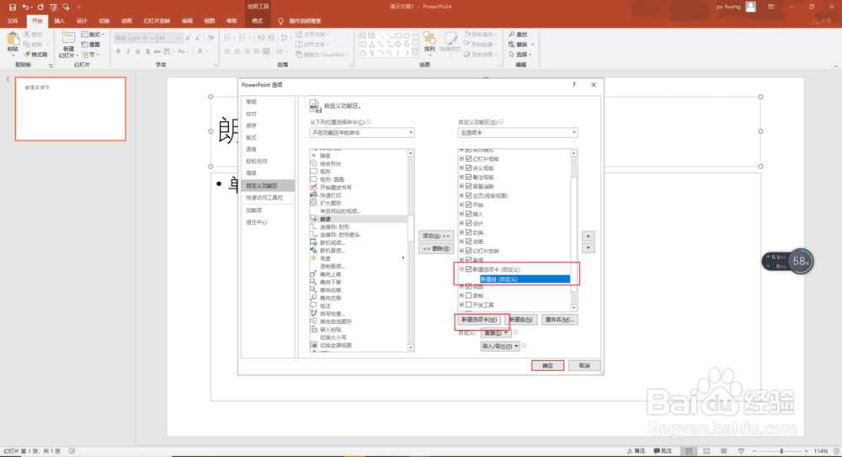Switch to the 插入 ribbon tab
Viewport: 842px width, 457px height.
[x=59, y=21]
